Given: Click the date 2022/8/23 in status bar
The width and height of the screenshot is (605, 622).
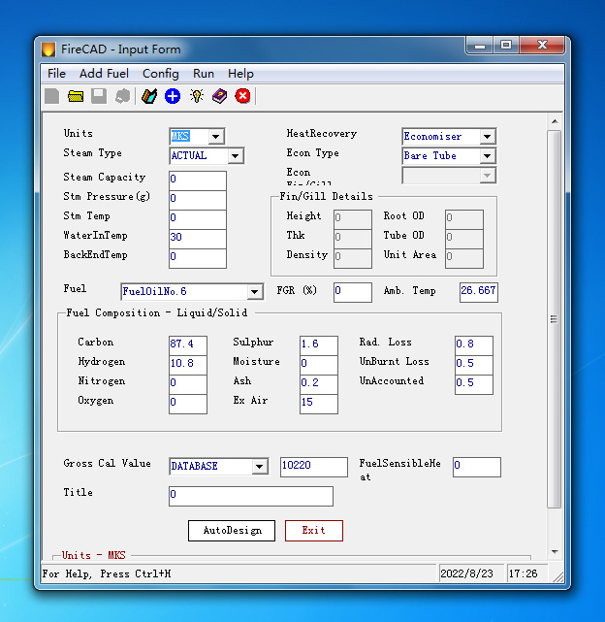Looking at the screenshot, I should point(466,573).
